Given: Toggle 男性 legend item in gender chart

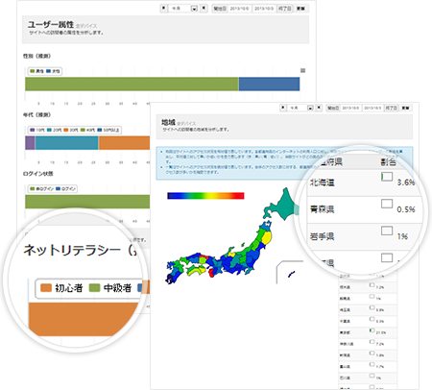Looking at the screenshot, I should click(x=37, y=71).
